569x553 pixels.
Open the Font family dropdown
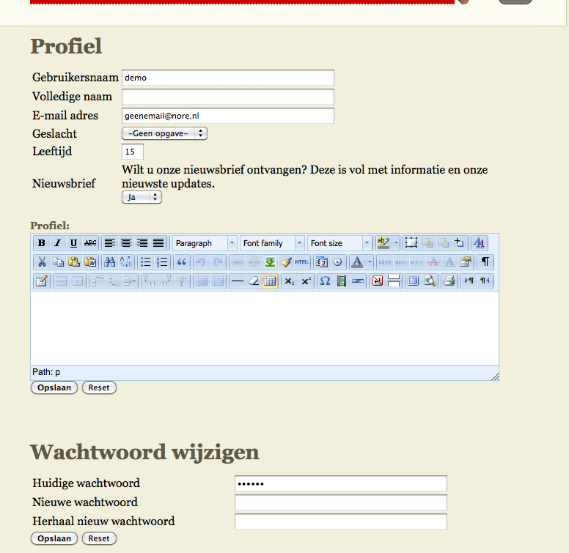[272, 243]
